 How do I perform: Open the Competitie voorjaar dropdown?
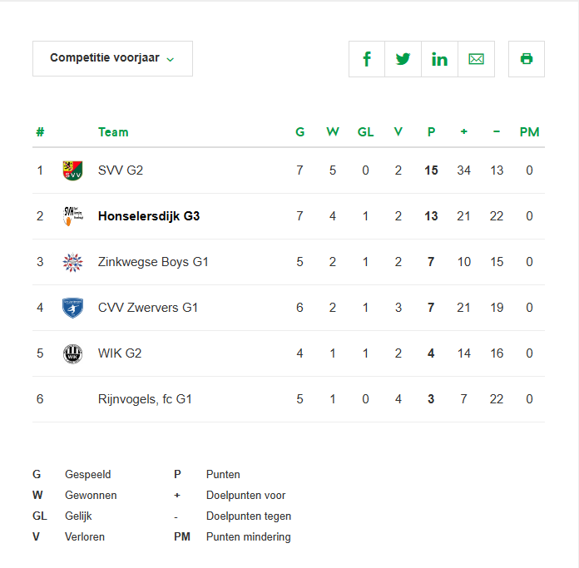point(112,59)
